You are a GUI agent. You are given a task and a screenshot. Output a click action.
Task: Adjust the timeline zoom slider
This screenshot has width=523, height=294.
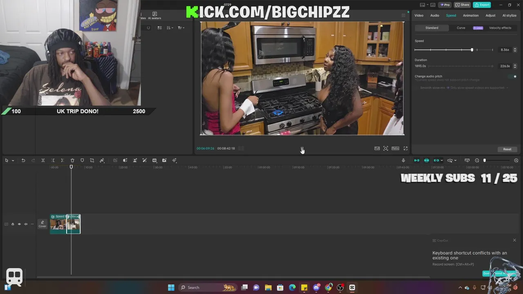click(x=497, y=160)
